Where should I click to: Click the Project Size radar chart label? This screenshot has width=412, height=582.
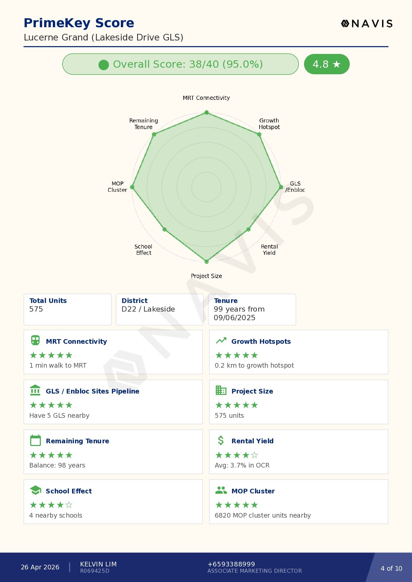click(206, 276)
